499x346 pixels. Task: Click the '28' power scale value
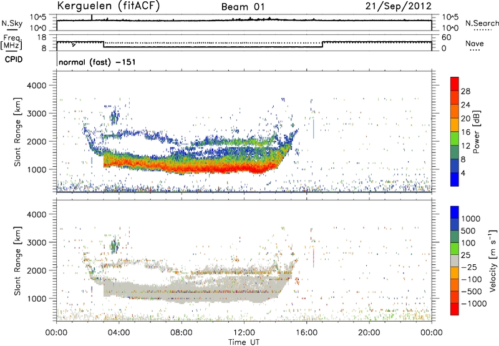coord(465,91)
